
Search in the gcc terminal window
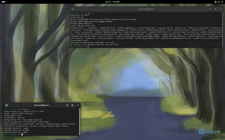pos(210,9)
